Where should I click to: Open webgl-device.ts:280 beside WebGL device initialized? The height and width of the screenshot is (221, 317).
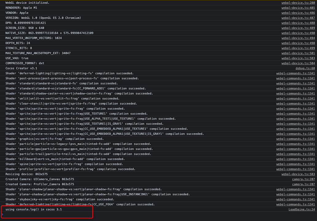[x=298, y=3]
